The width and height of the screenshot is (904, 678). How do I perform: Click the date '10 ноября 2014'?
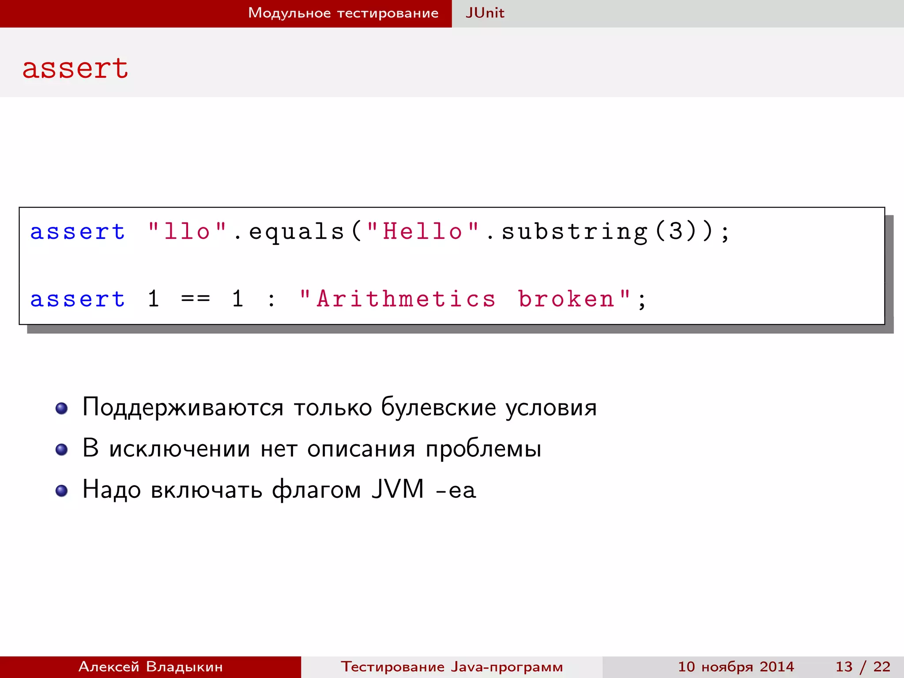pos(736,667)
